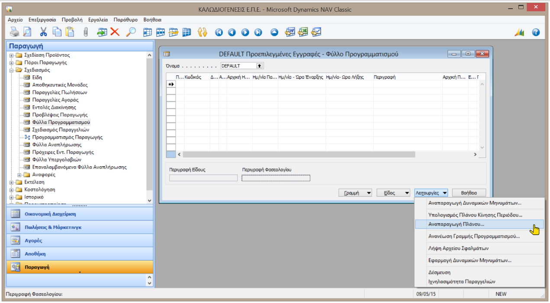The width and height of the screenshot is (550, 303).
Task: Click the Field Filter toolbar icon
Action: point(148,32)
